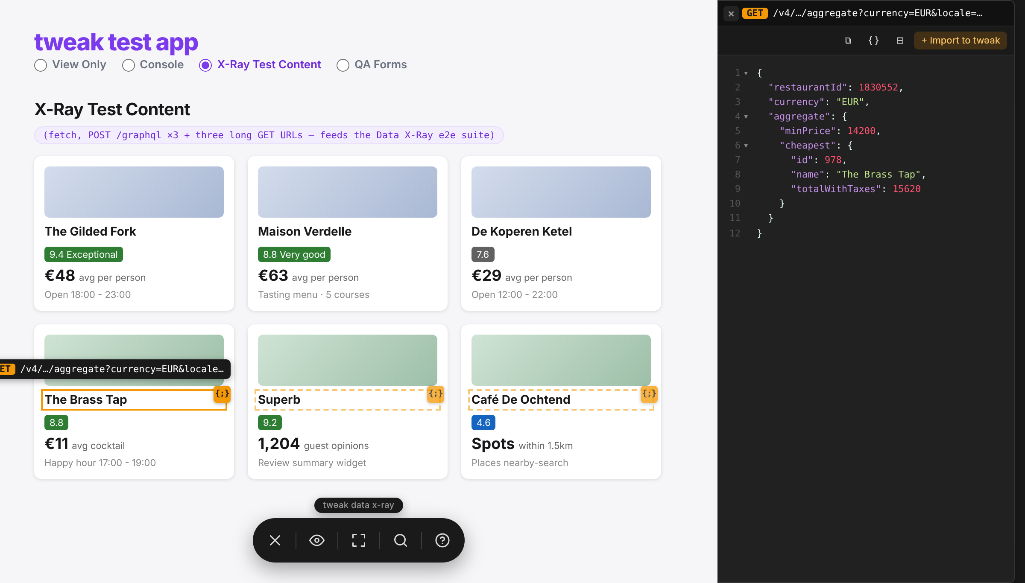Close the GET response panel
The width and height of the screenshot is (1025, 583).
731,14
